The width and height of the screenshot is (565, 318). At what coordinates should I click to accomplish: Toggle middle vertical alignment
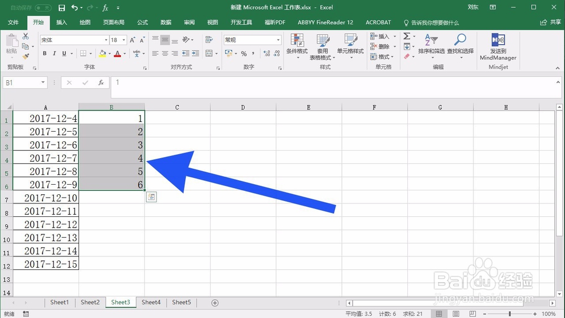pos(164,40)
